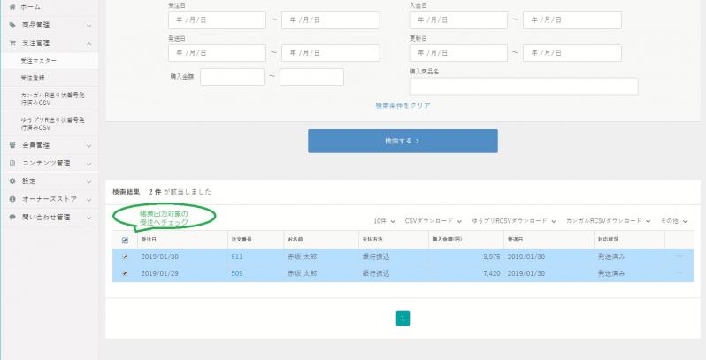The height and width of the screenshot is (360, 706).
Task: Open カンガルR送り状番号発行済みCSV sidebar item
Action: click(x=50, y=99)
